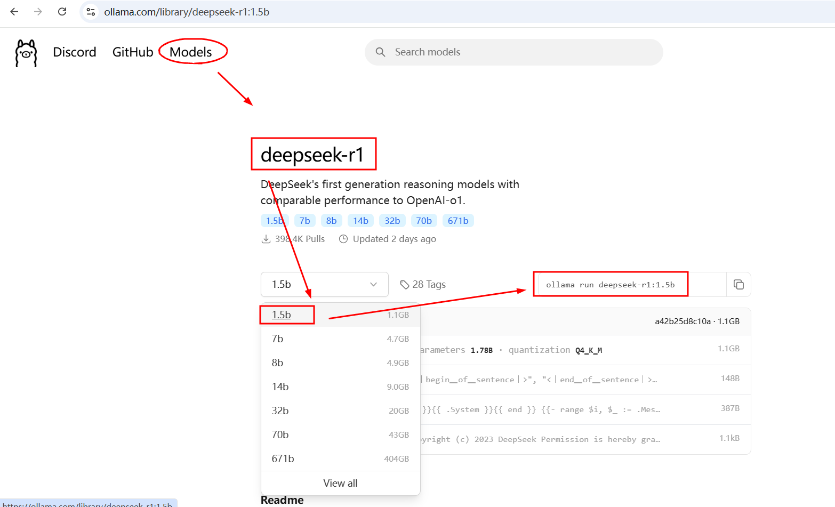Select the 7b size tag badge
835x507 pixels.
(x=304, y=221)
